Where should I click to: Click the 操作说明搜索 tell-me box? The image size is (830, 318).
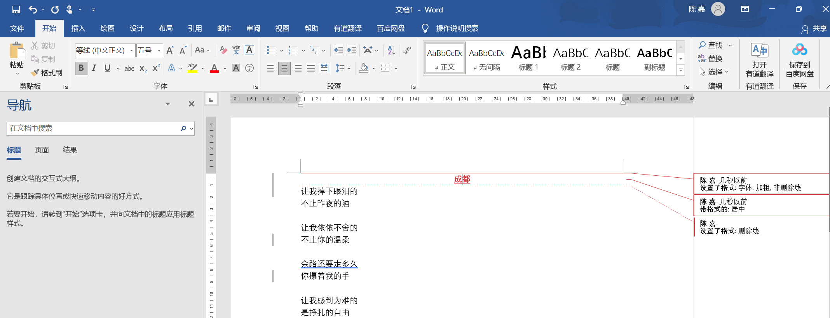click(457, 28)
